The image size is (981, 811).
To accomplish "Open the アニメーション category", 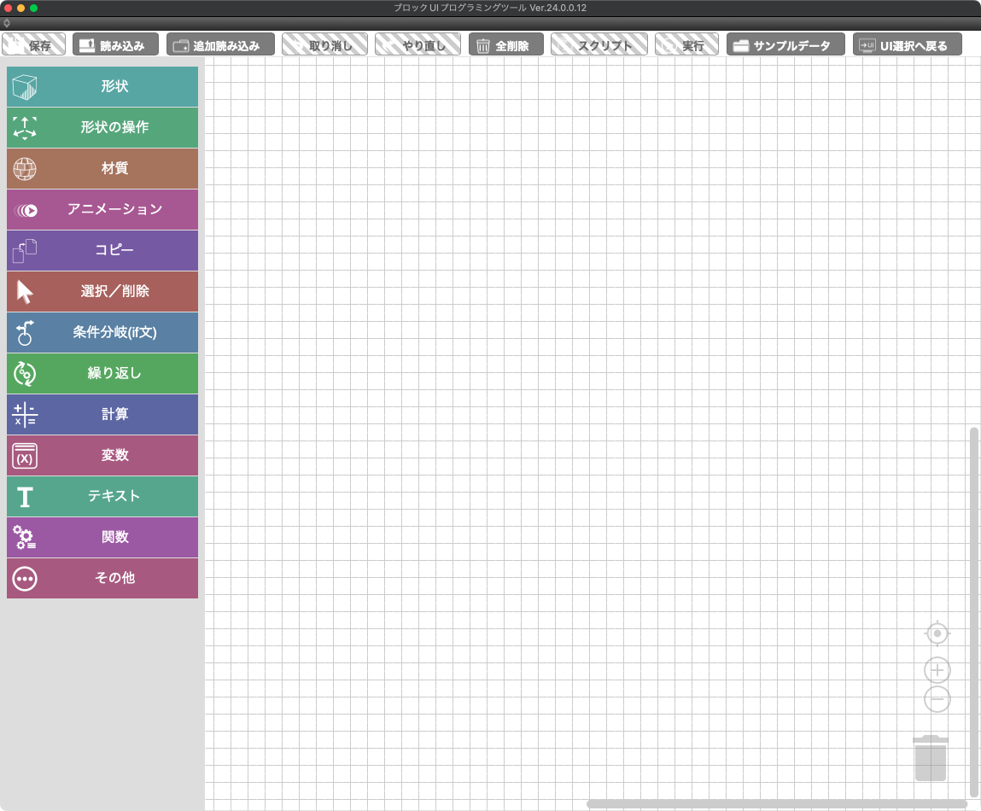I will coord(102,210).
